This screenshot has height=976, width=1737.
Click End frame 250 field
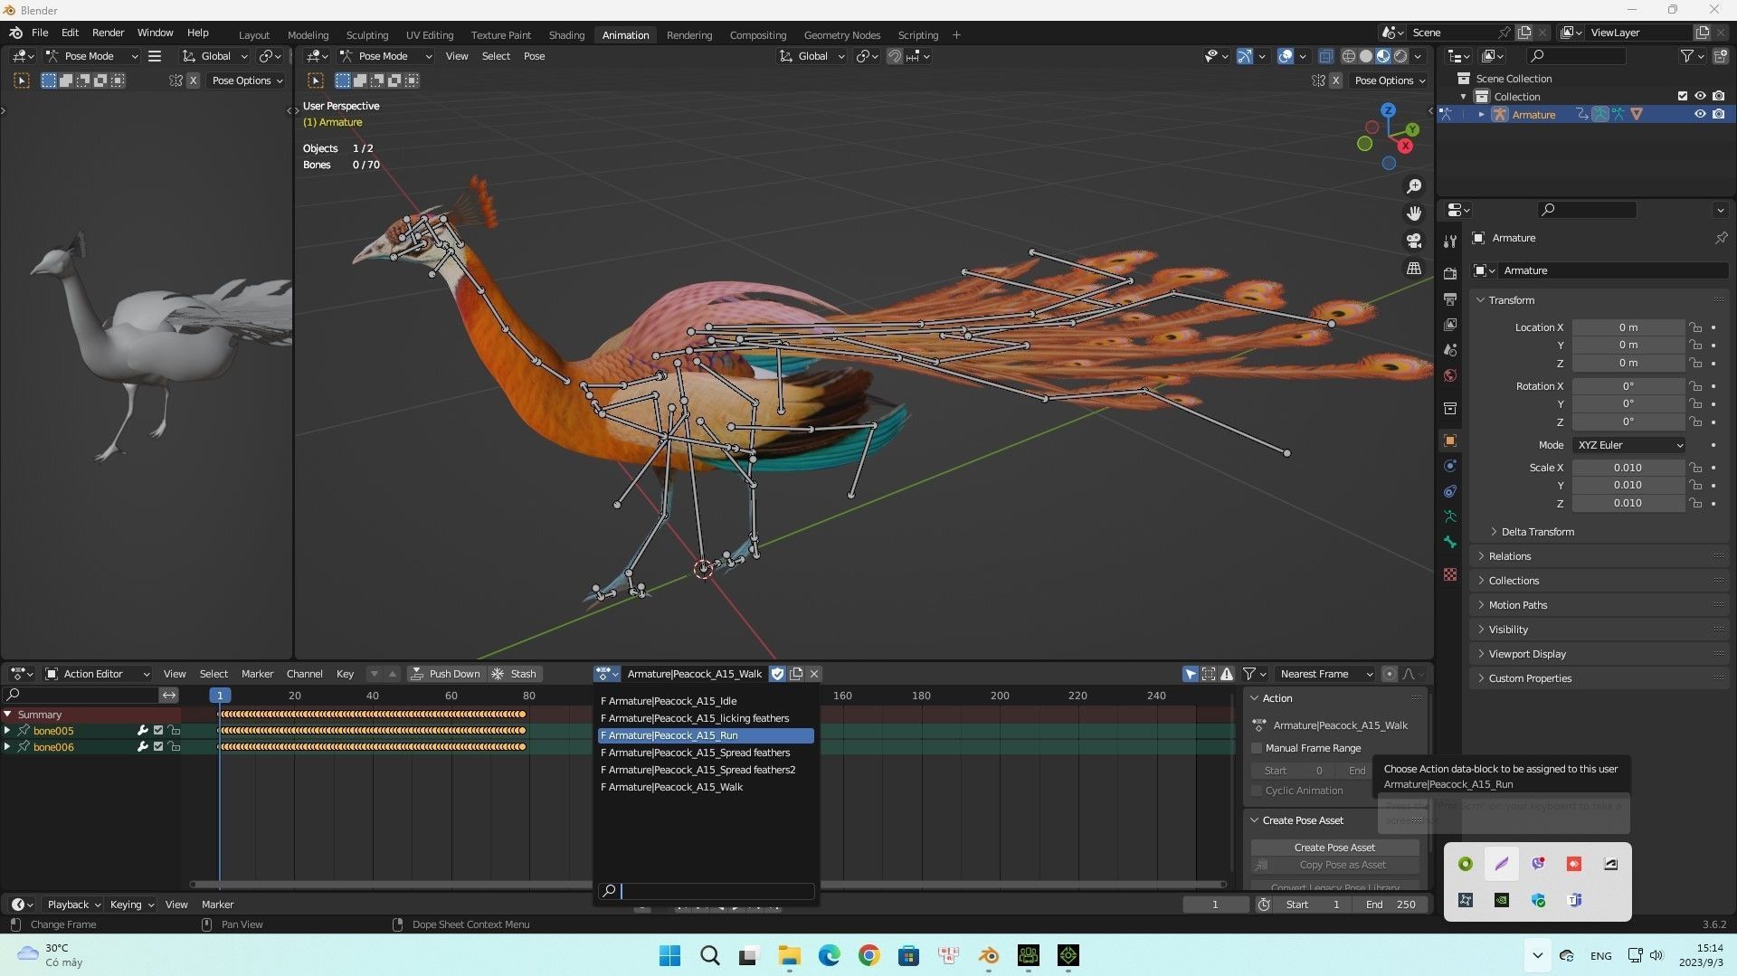tap(1391, 905)
